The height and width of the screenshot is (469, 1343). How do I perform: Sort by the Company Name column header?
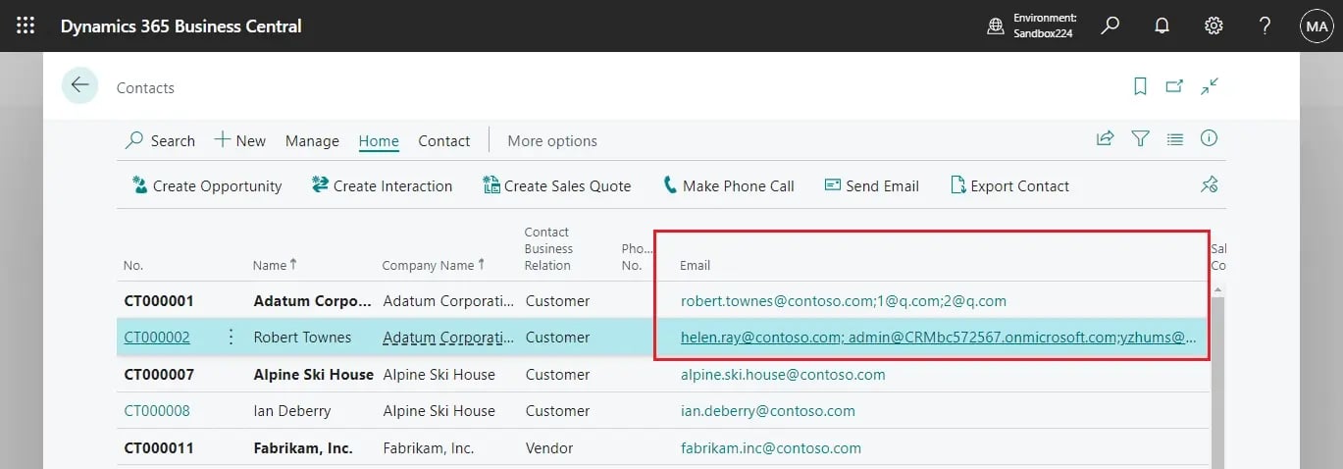point(434,265)
